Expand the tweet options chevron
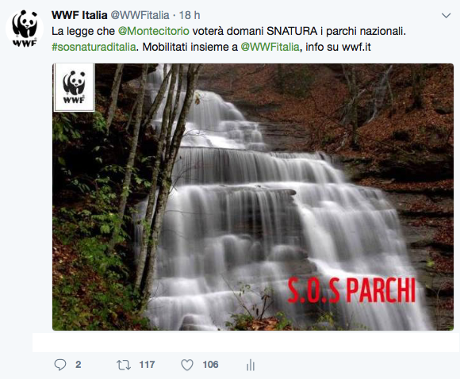460x379 pixels. point(446,16)
